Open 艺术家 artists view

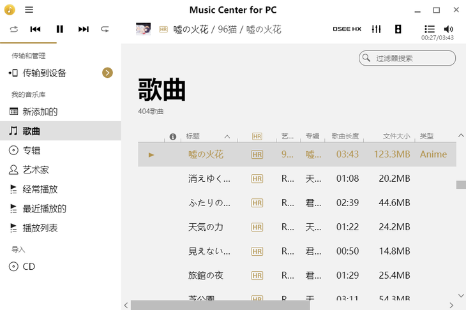[61, 170]
